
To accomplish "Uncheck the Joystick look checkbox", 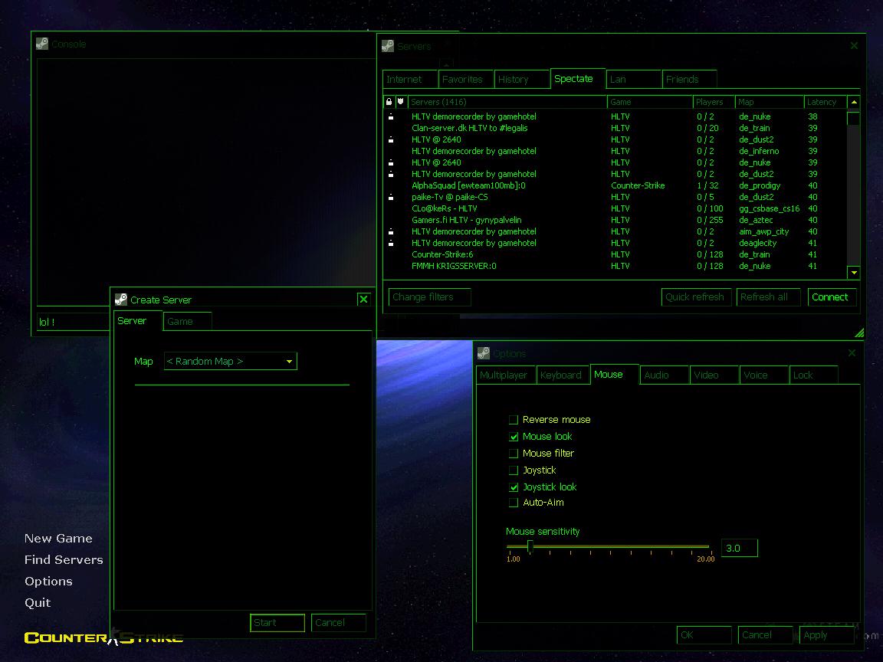I will point(514,487).
